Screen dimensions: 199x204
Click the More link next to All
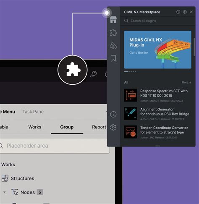click(x=186, y=82)
